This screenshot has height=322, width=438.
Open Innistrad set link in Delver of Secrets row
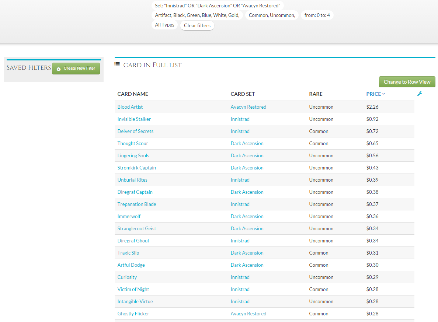tap(240, 131)
